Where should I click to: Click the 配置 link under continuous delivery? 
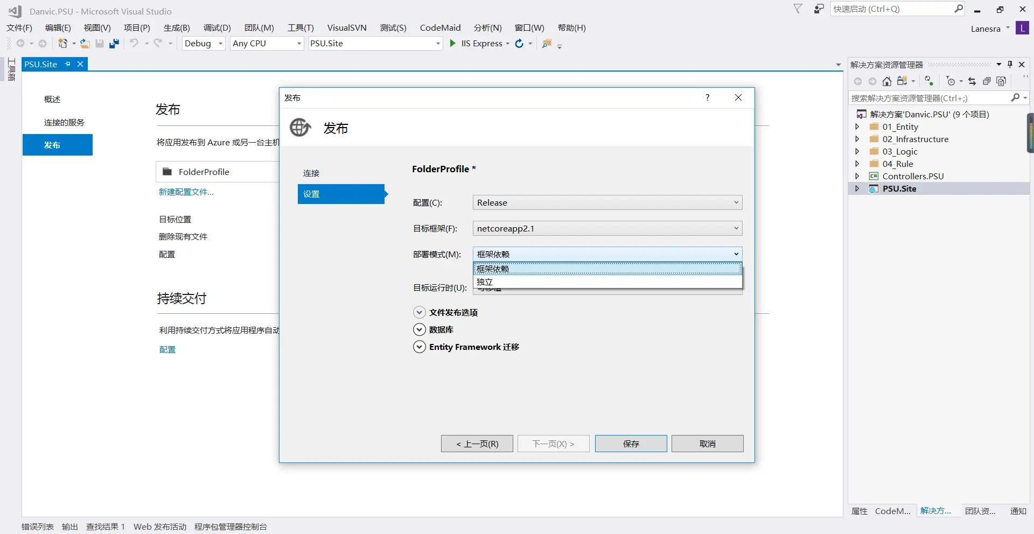pos(167,349)
